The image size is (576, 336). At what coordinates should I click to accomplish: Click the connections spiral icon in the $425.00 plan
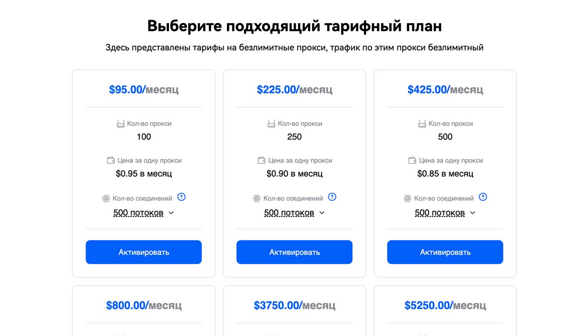point(408,198)
